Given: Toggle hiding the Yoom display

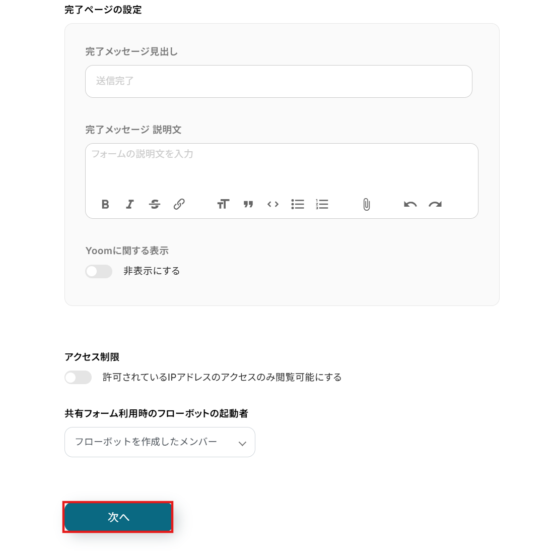Looking at the screenshot, I should click(99, 271).
